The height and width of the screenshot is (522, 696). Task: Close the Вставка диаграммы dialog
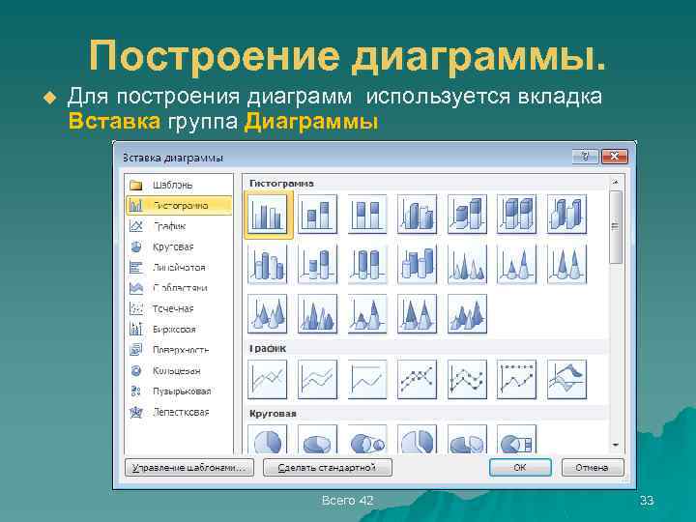(615, 157)
